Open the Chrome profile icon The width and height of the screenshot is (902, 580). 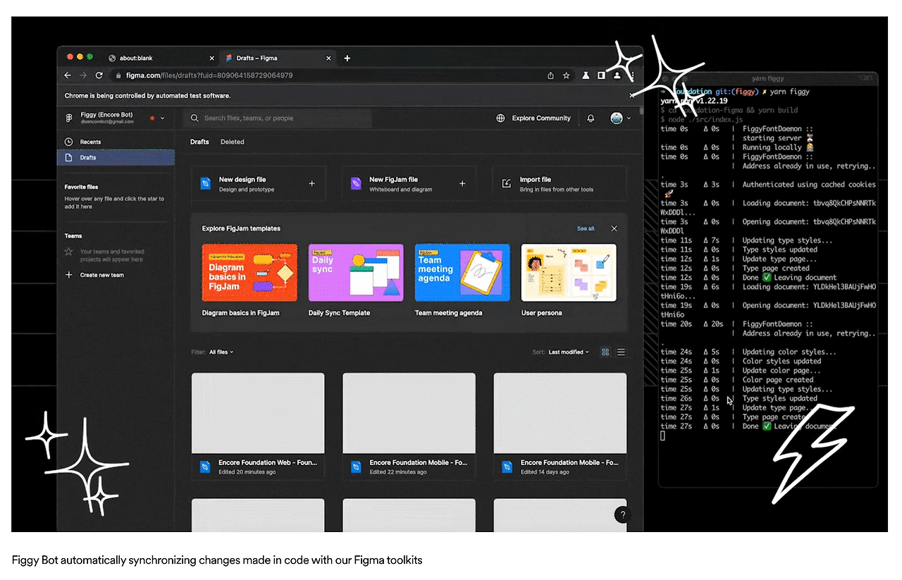(617, 75)
